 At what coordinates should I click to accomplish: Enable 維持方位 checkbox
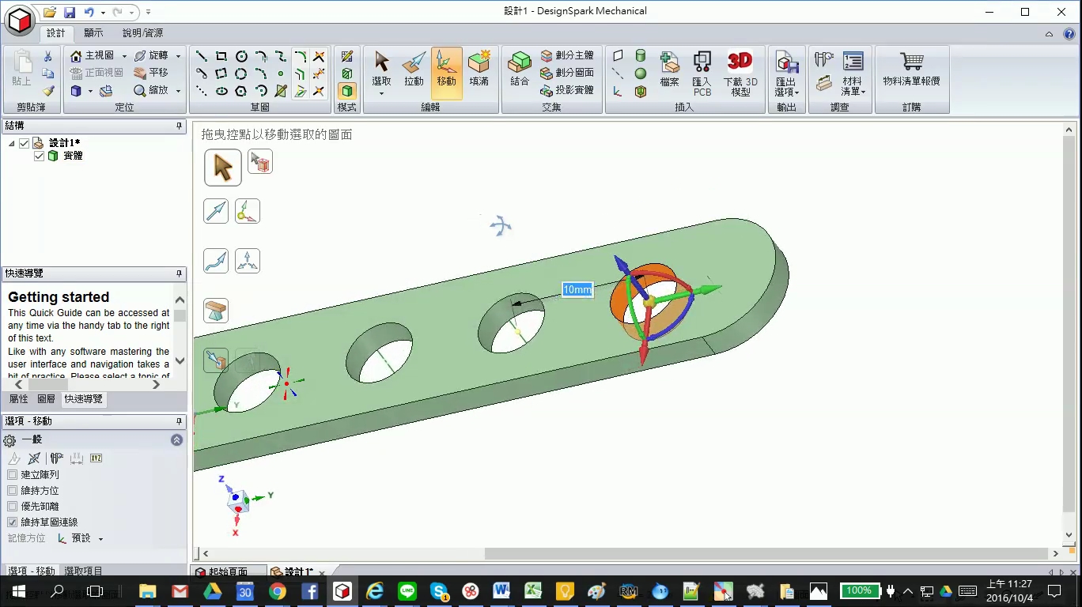[12, 491]
